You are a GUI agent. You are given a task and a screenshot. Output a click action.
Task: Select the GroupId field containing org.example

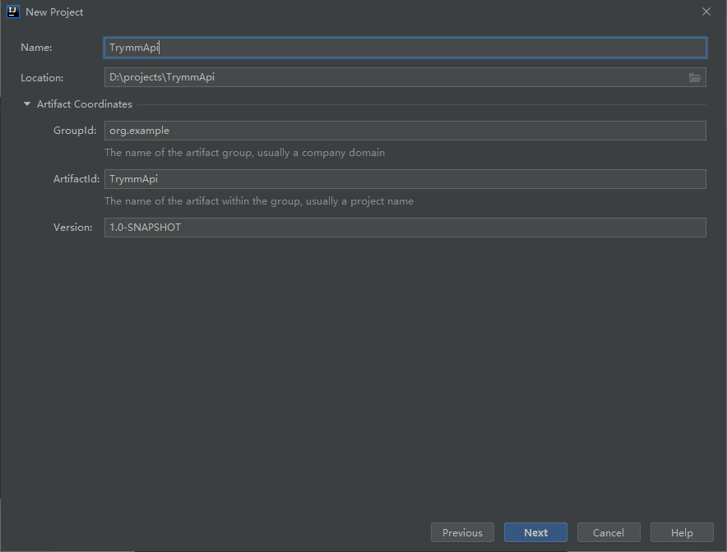tap(405, 131)
